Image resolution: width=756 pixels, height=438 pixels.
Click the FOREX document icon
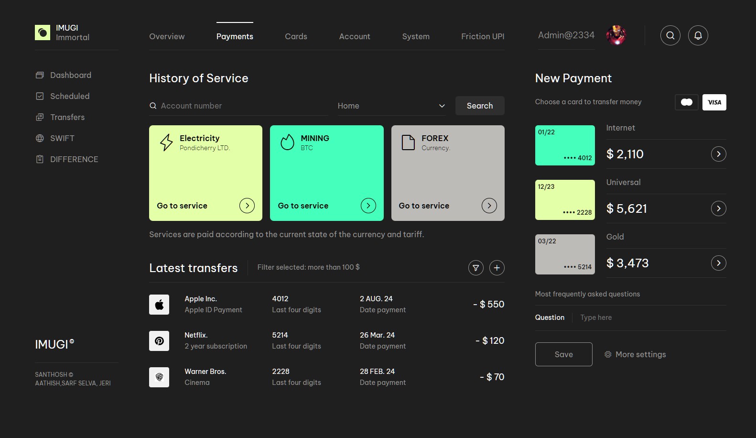point(408,142)
